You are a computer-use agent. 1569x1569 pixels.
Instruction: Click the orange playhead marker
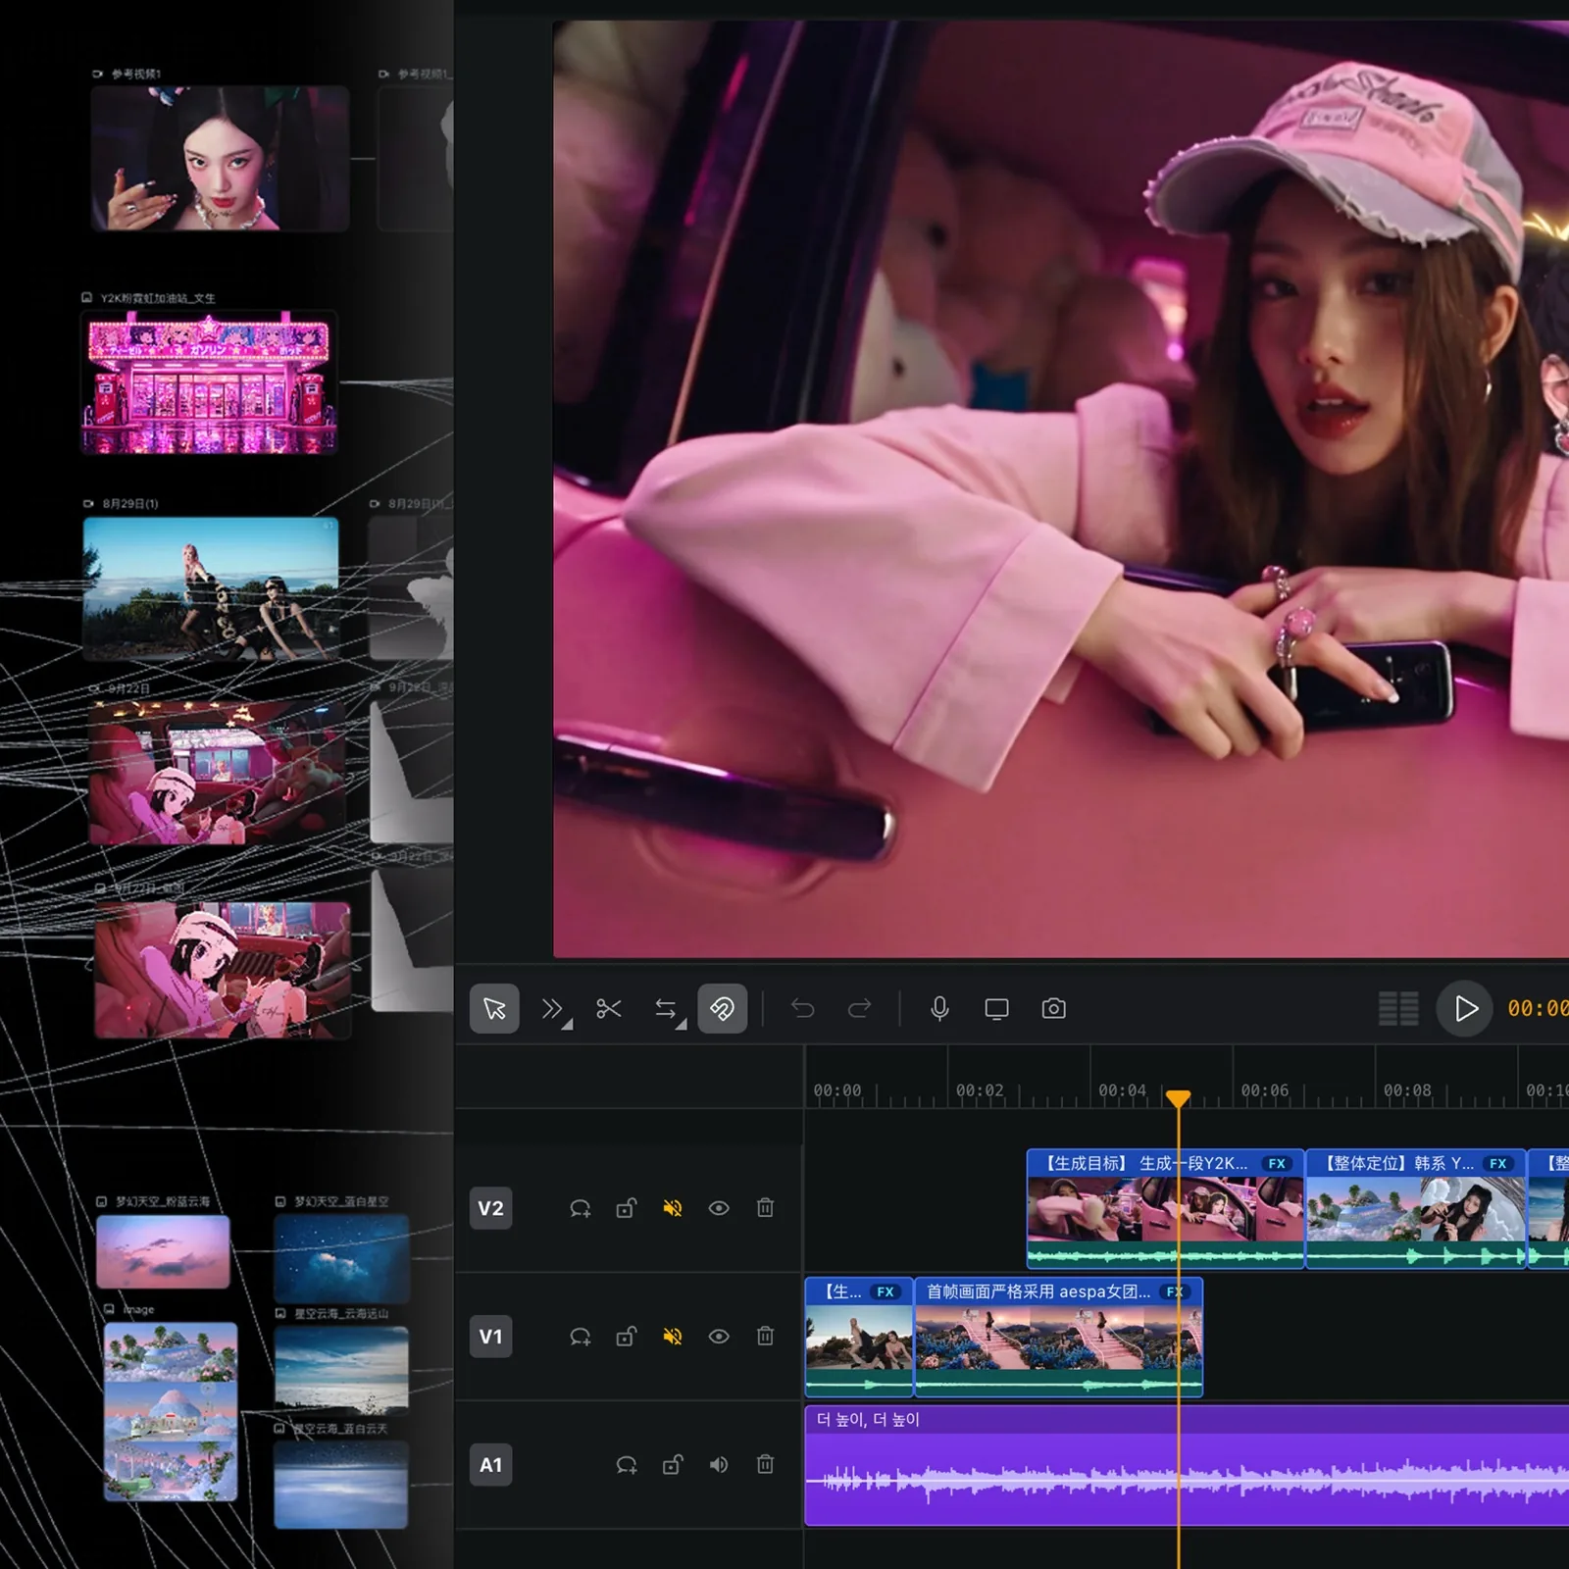(1178, 1098)
